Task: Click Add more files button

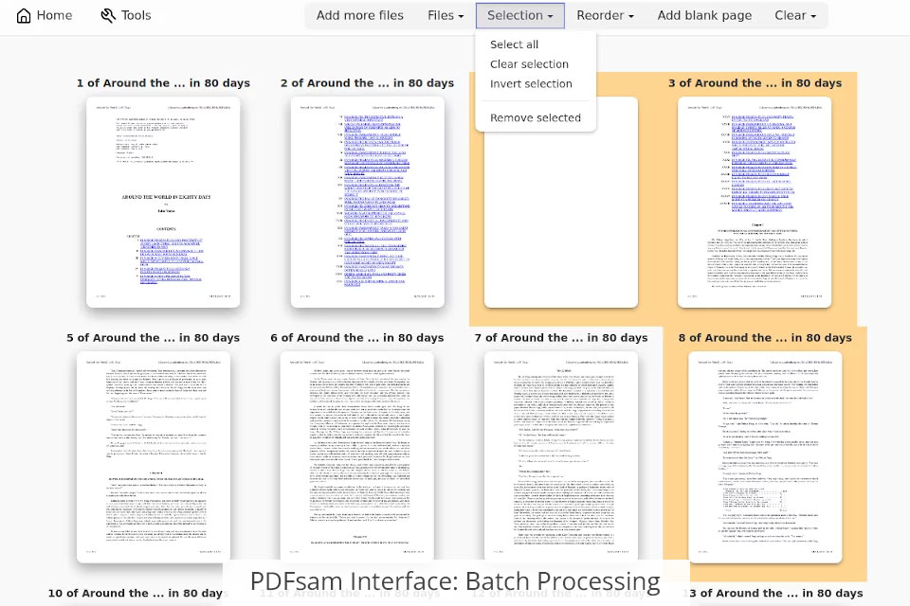Action: click(360, 16)
